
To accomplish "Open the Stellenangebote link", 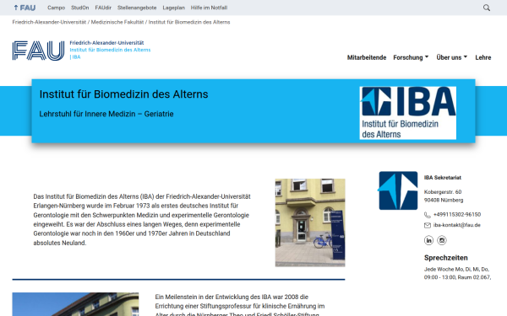I will (x=137, y=8).
